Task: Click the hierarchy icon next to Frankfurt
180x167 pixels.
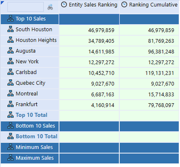Action: [10, 104]
